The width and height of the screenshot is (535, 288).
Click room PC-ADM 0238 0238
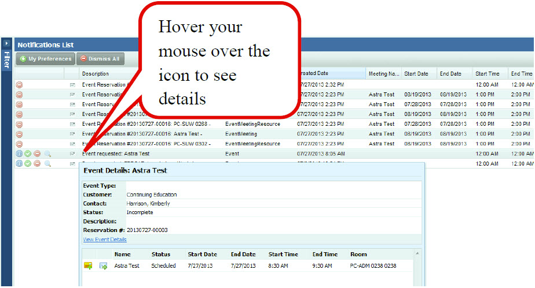pyautogui.click(x=373, y=265)
